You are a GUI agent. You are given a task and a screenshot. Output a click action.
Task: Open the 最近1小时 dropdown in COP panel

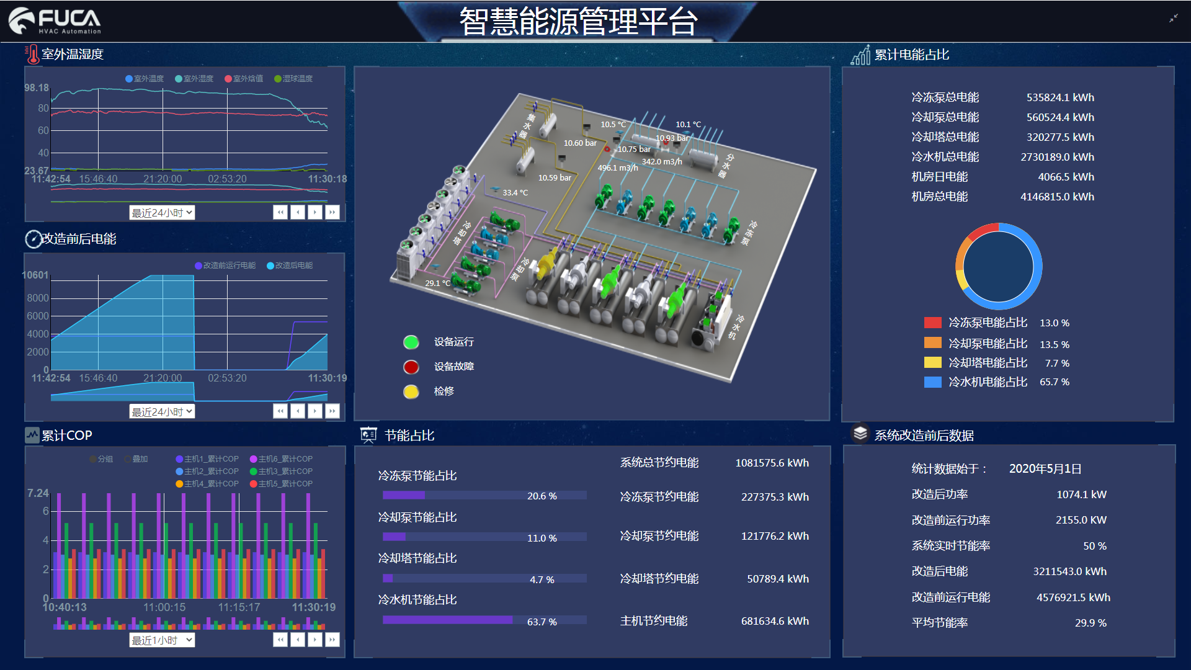(x=162, y=640)
